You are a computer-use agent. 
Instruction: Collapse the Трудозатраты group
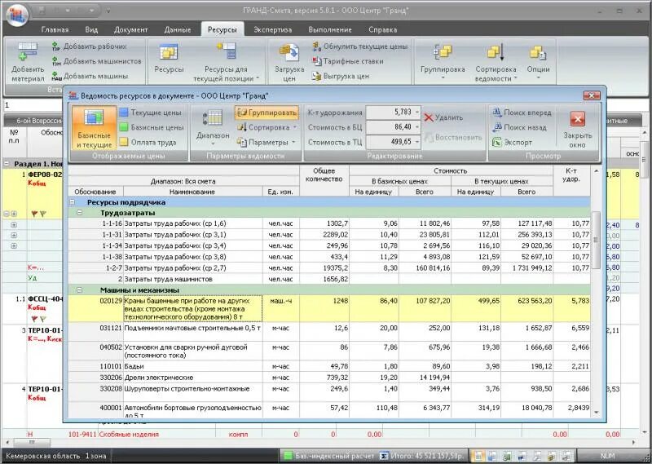pos(79,213)
